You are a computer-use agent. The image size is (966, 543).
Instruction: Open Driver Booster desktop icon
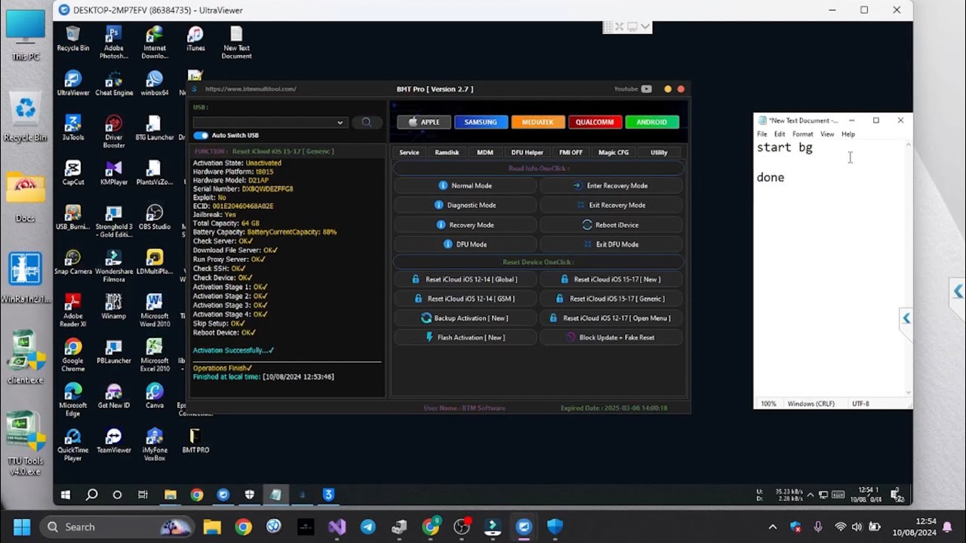[114, 132]
